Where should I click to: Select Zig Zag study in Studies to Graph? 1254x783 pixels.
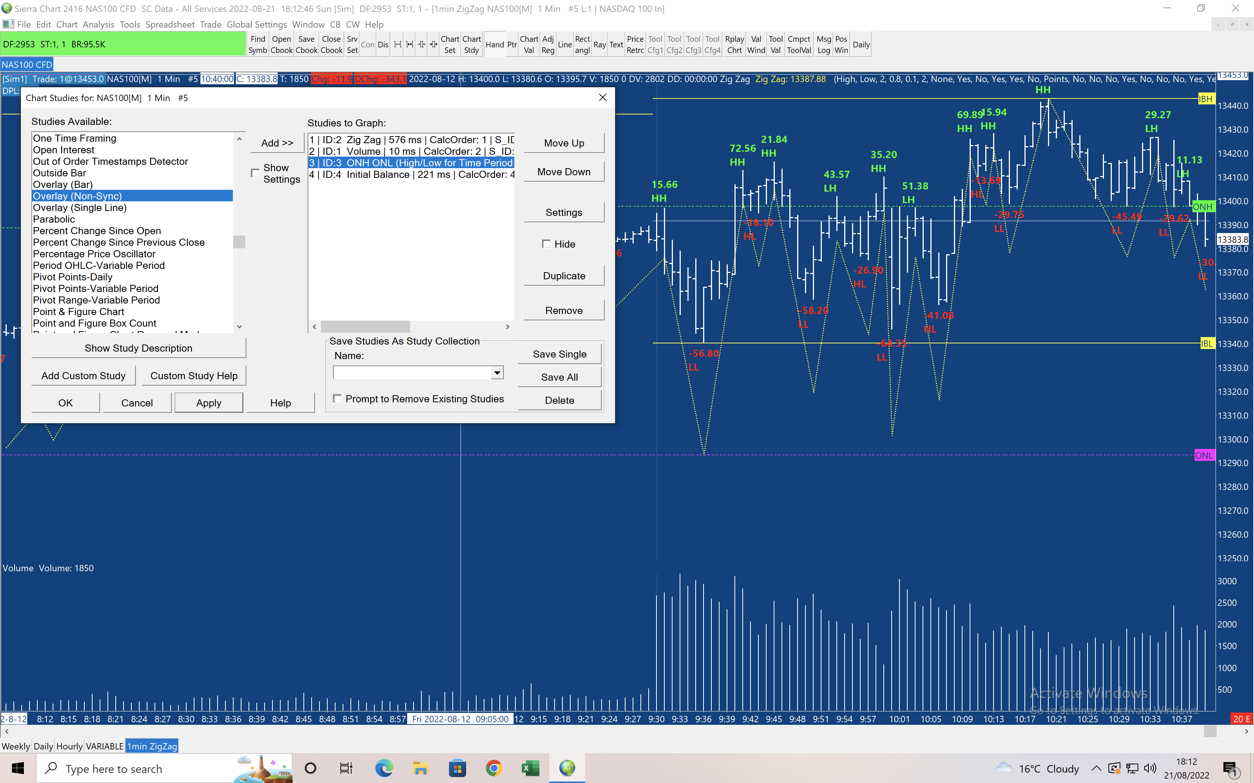(x=411, y=140)
